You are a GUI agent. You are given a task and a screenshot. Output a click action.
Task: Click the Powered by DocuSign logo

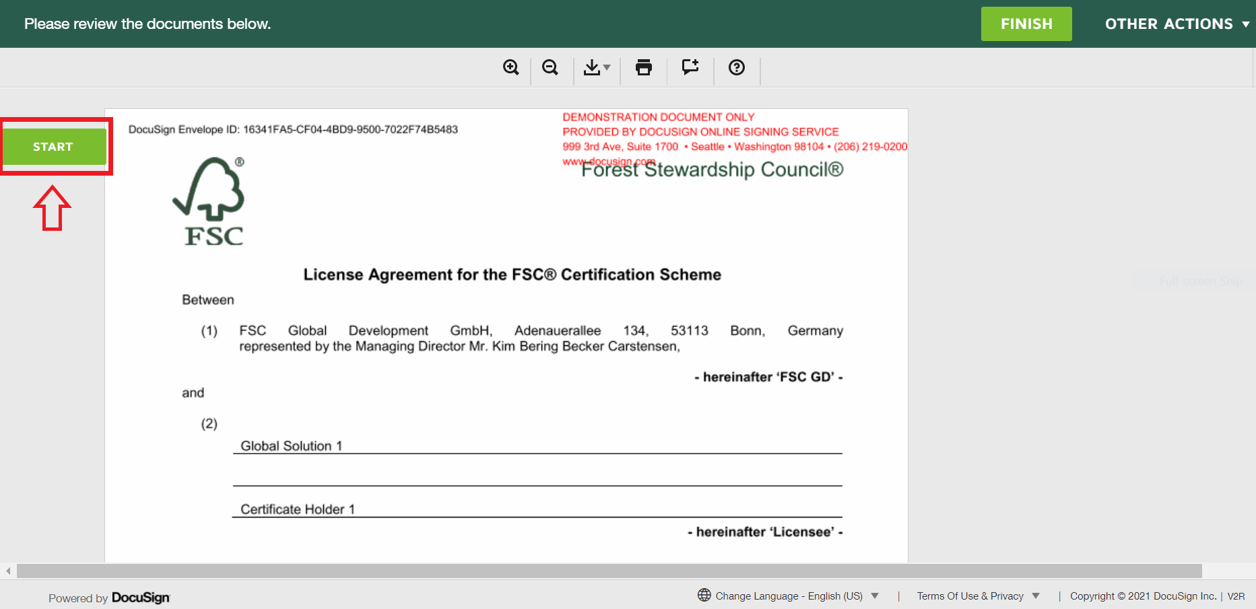140,598
